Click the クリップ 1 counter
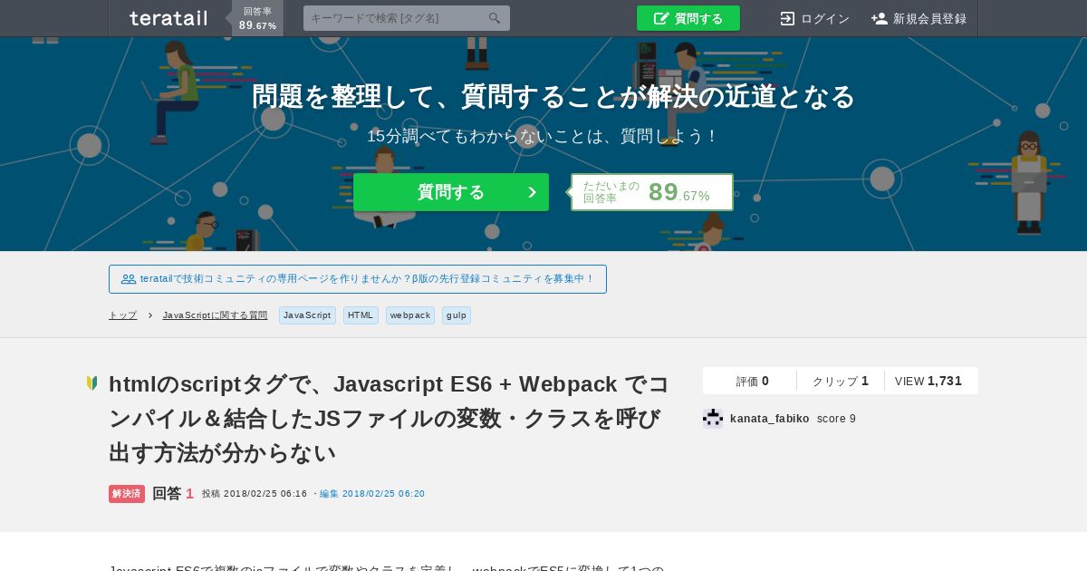 [841, 381]
